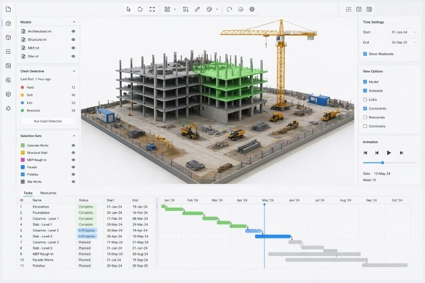This screenshot has width=425, height=283.
Task: Toggle visibility of Site Works set
Action: [73, 182]
